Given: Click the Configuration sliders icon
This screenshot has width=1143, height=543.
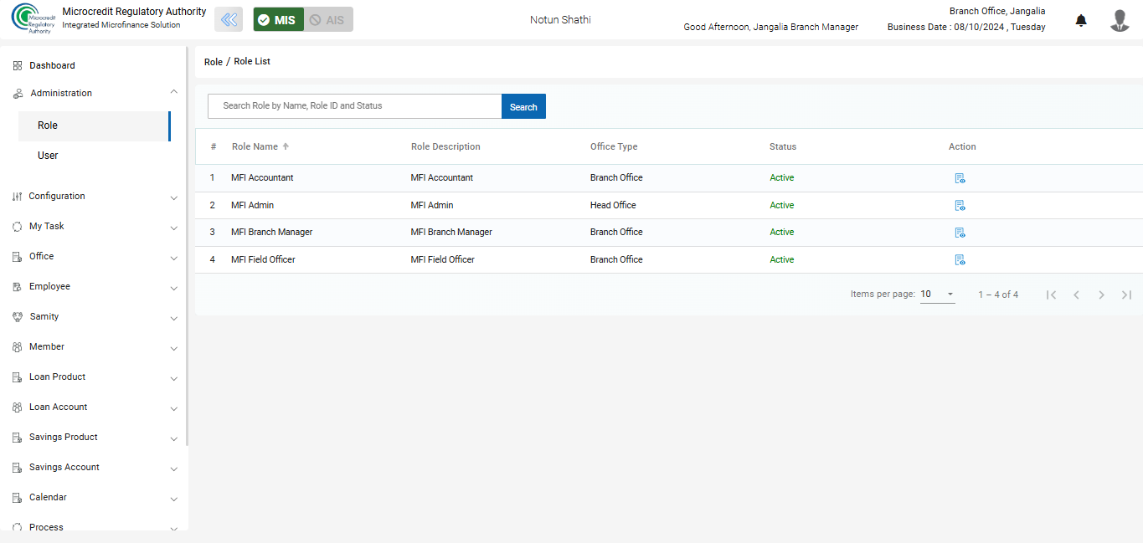Looking at the screenshot, I should [18, 197].
